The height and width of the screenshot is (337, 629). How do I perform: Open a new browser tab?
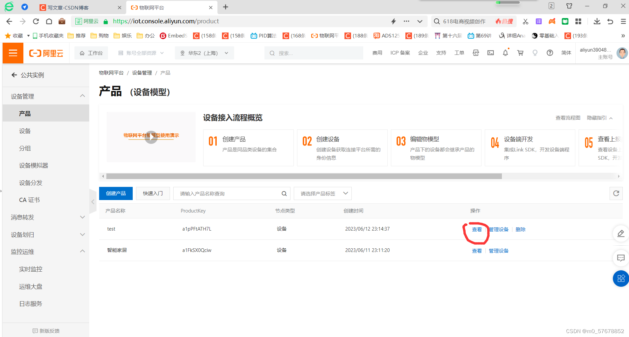coord(226,7)
